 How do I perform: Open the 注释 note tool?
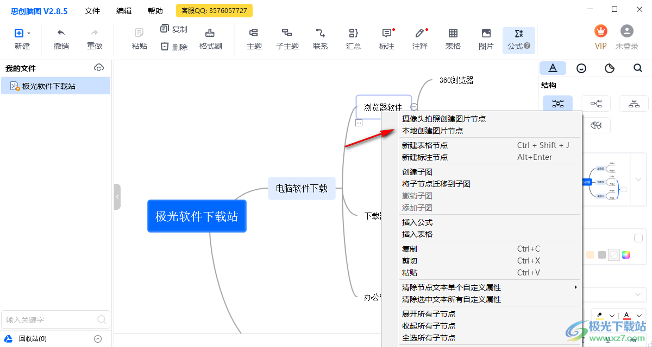click(x=420, y=40)
